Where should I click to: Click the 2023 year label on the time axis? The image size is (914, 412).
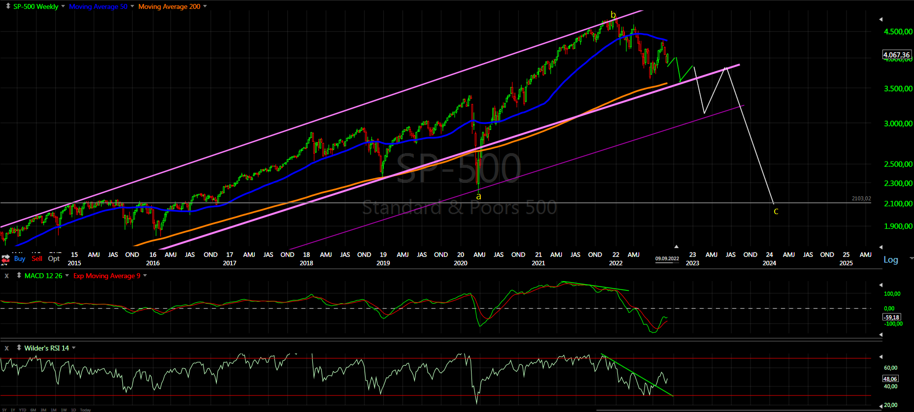(692, 263)
